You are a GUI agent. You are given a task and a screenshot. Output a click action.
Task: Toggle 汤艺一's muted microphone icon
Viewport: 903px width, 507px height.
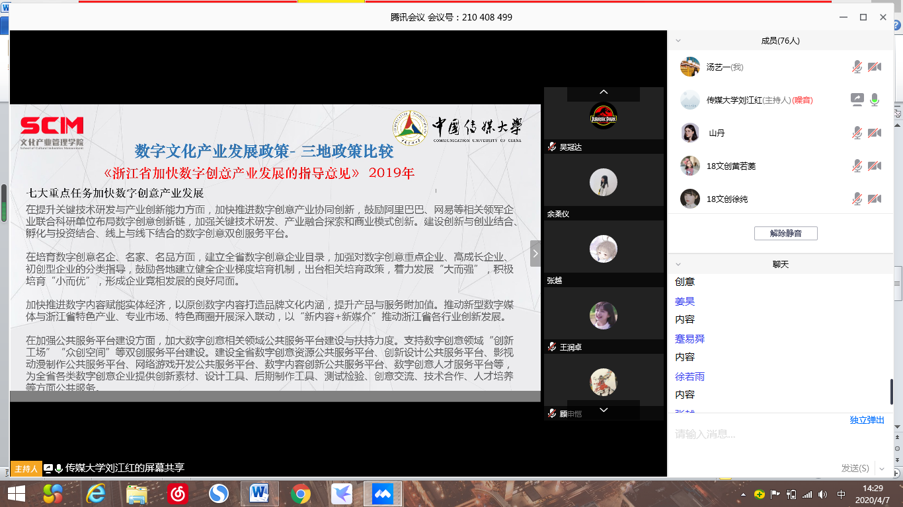(x=857, y=67)
